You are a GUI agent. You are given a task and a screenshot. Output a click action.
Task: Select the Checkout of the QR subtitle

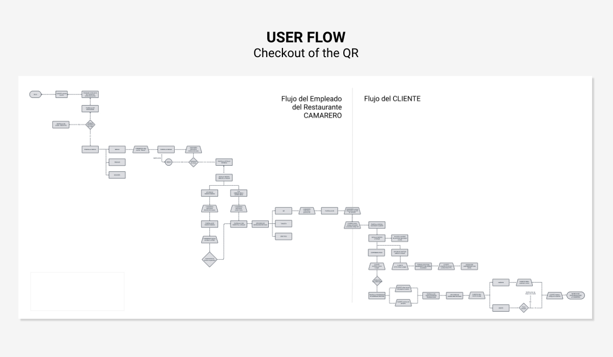[306, 53]
